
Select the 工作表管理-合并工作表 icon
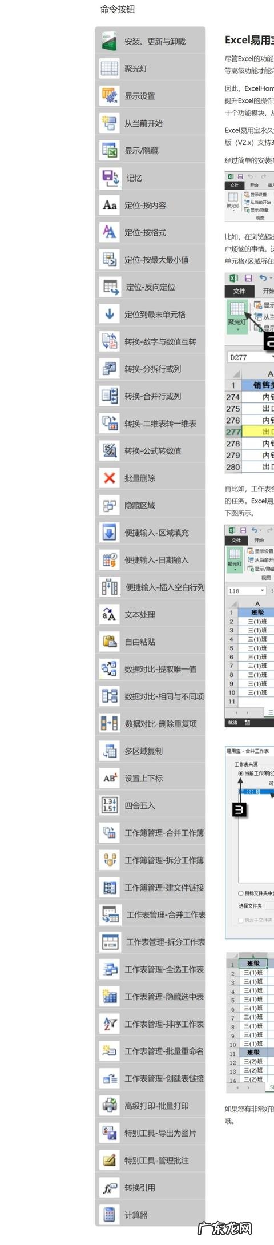pos(109,914)
